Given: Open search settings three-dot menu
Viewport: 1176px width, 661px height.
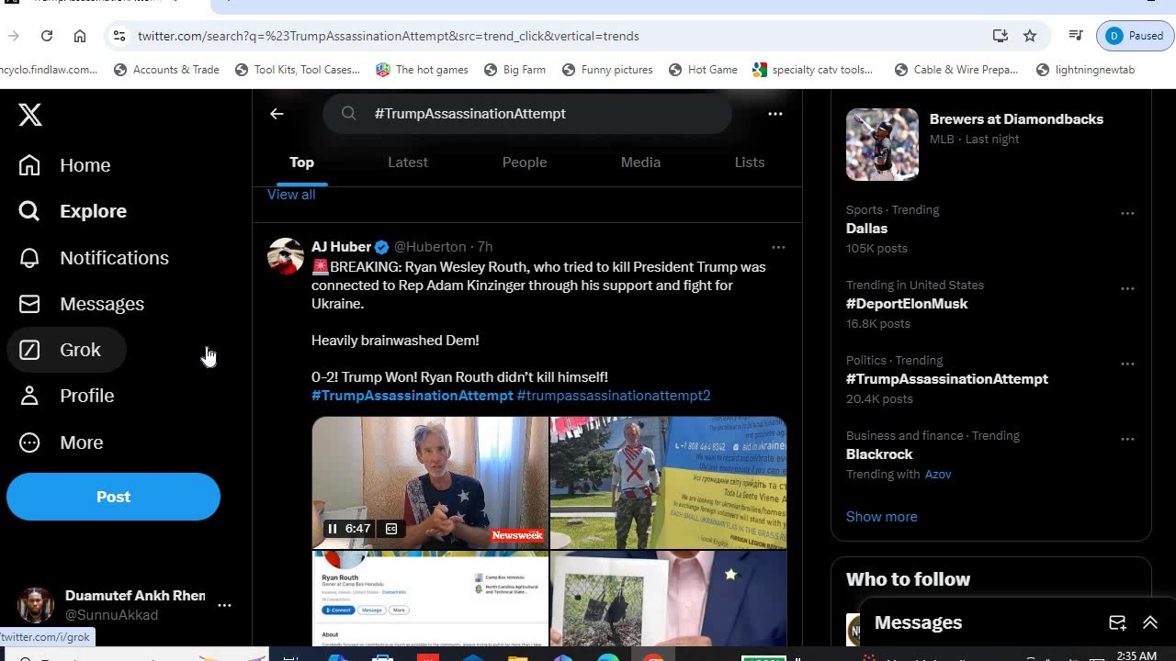Looking at the screenshot, I should pyautogui.click(x=775, y=114).
